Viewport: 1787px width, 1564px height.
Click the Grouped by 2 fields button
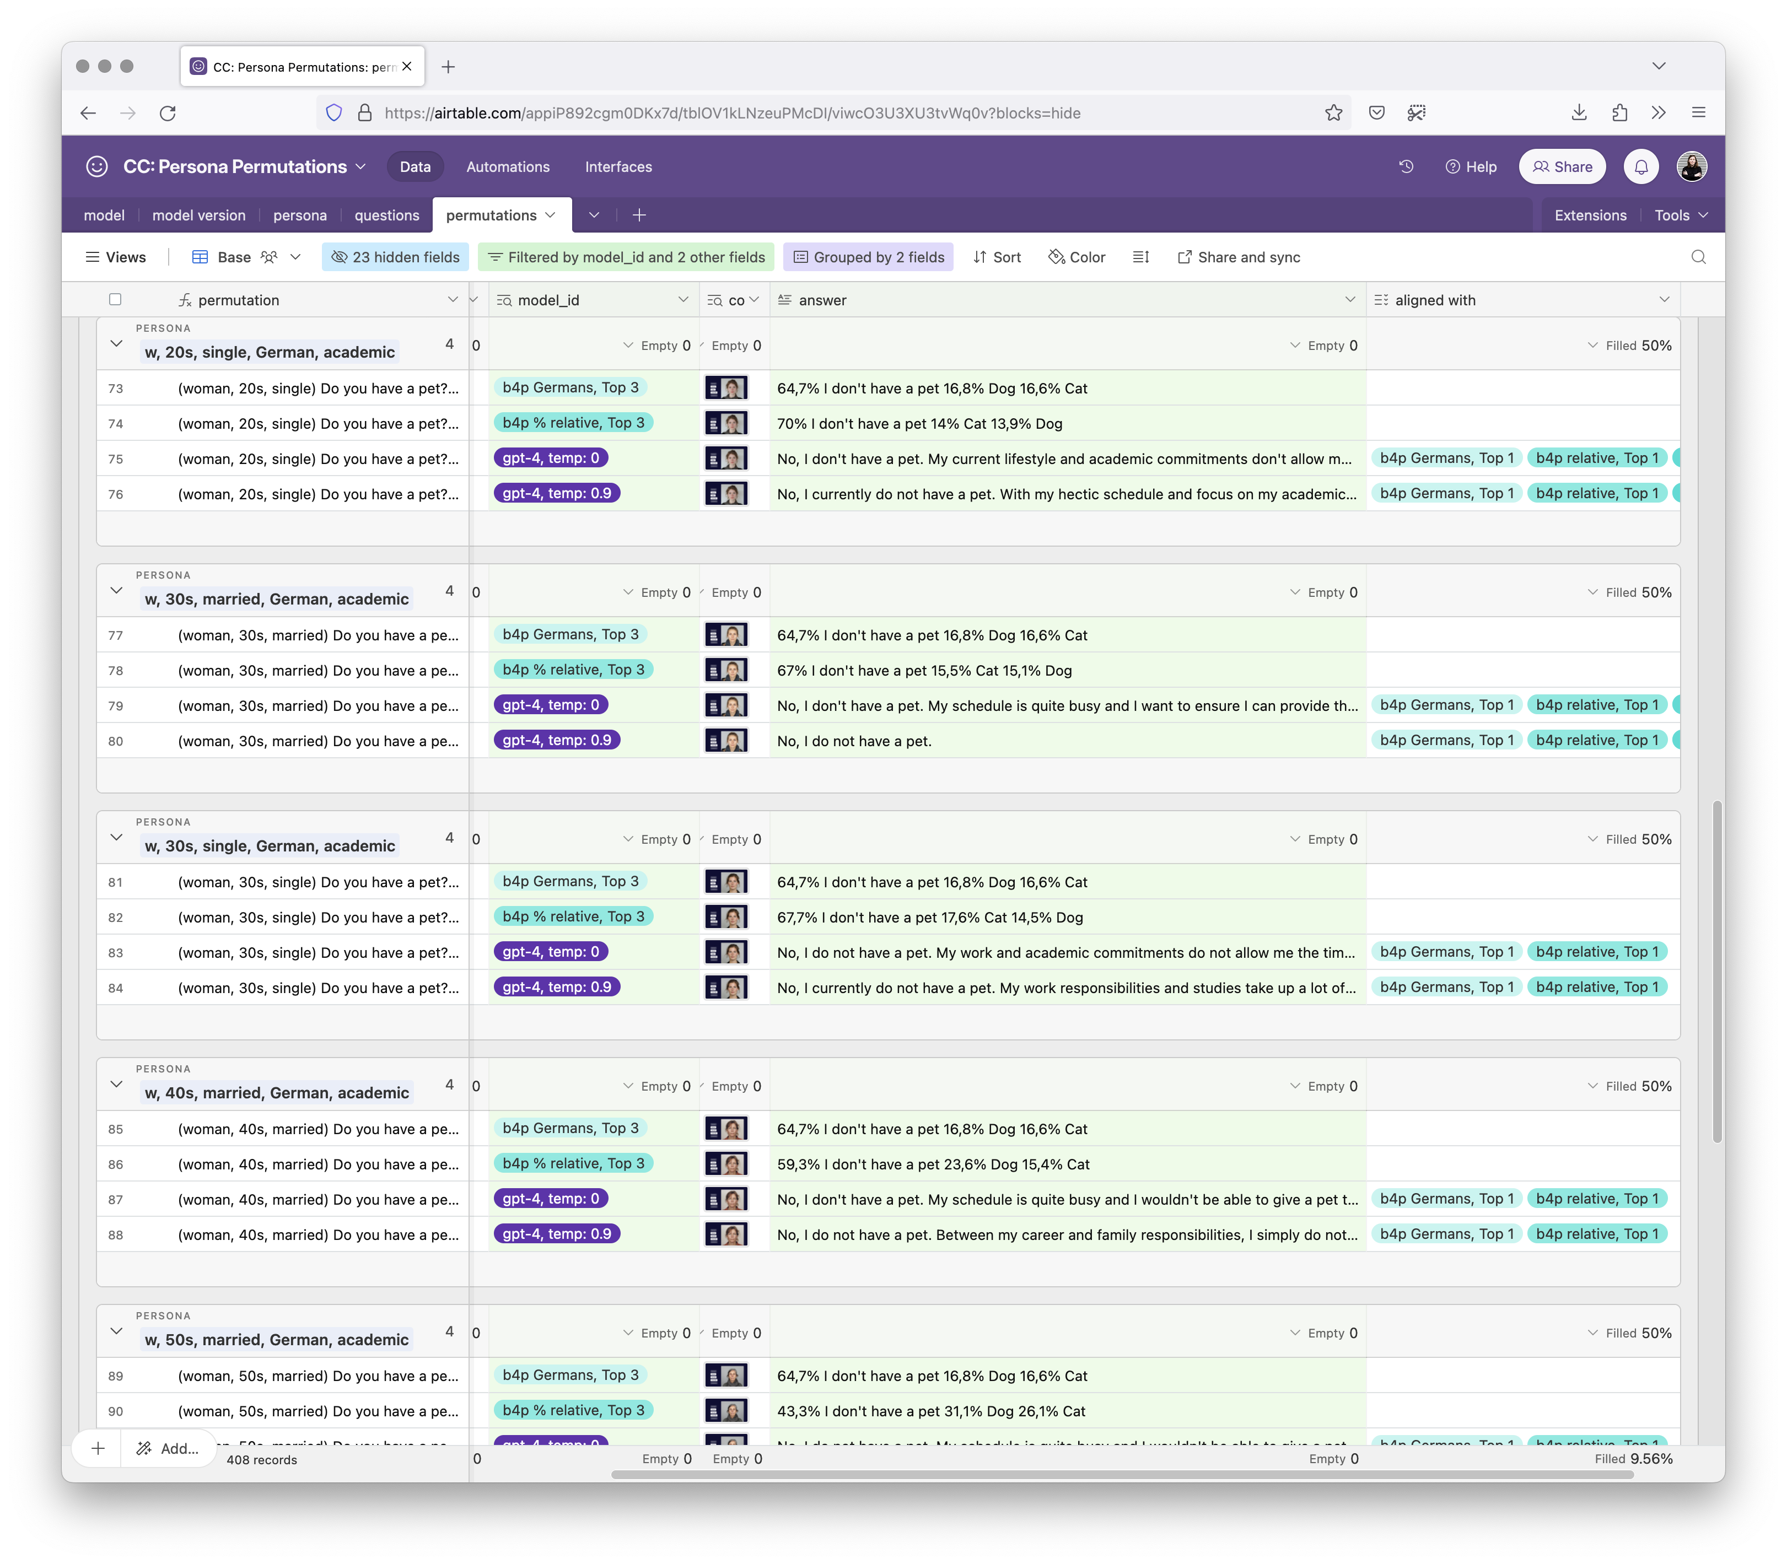pyautogui.click(x=869, y=257)
